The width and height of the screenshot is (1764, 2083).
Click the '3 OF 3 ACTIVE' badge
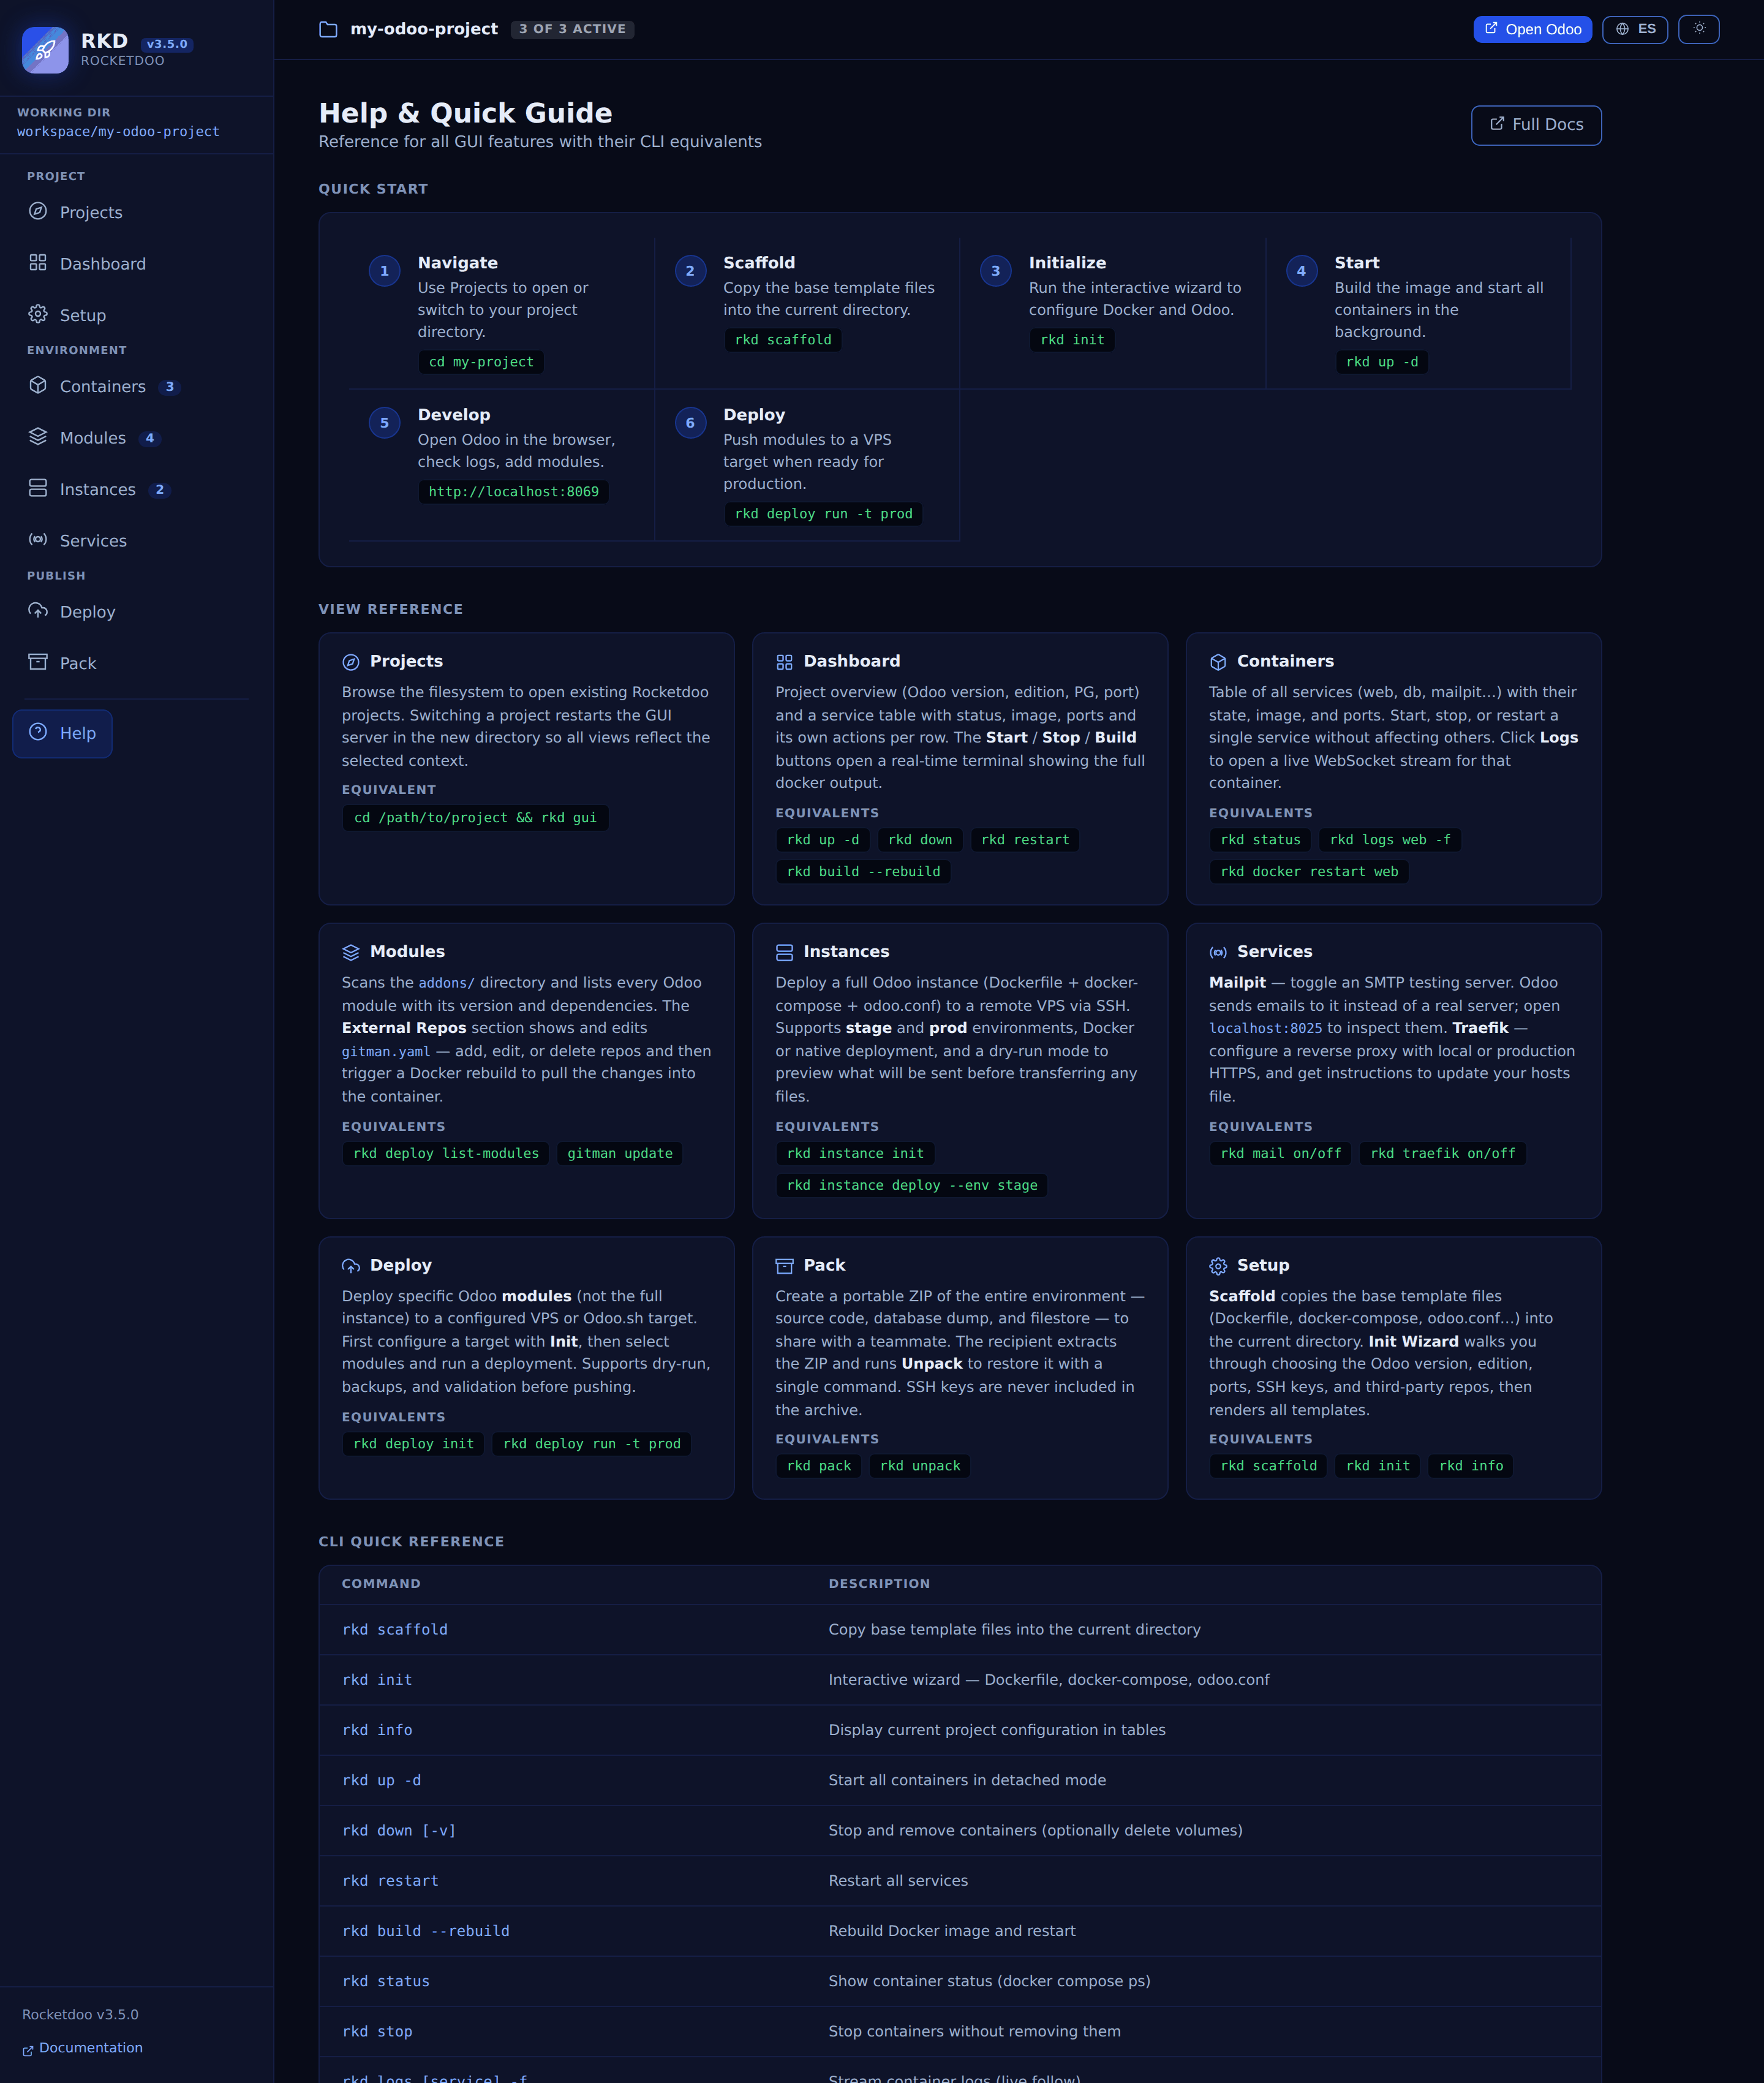pos(572,29)
